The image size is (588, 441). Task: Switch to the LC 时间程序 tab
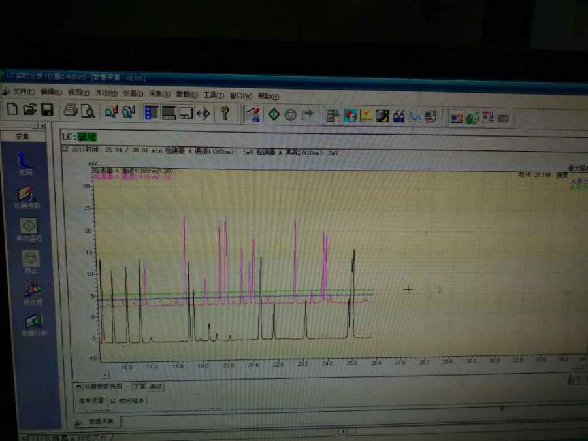click(x=127, y=401)
